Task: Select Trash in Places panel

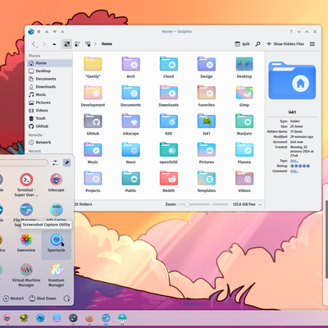Action: pos(49,118)
